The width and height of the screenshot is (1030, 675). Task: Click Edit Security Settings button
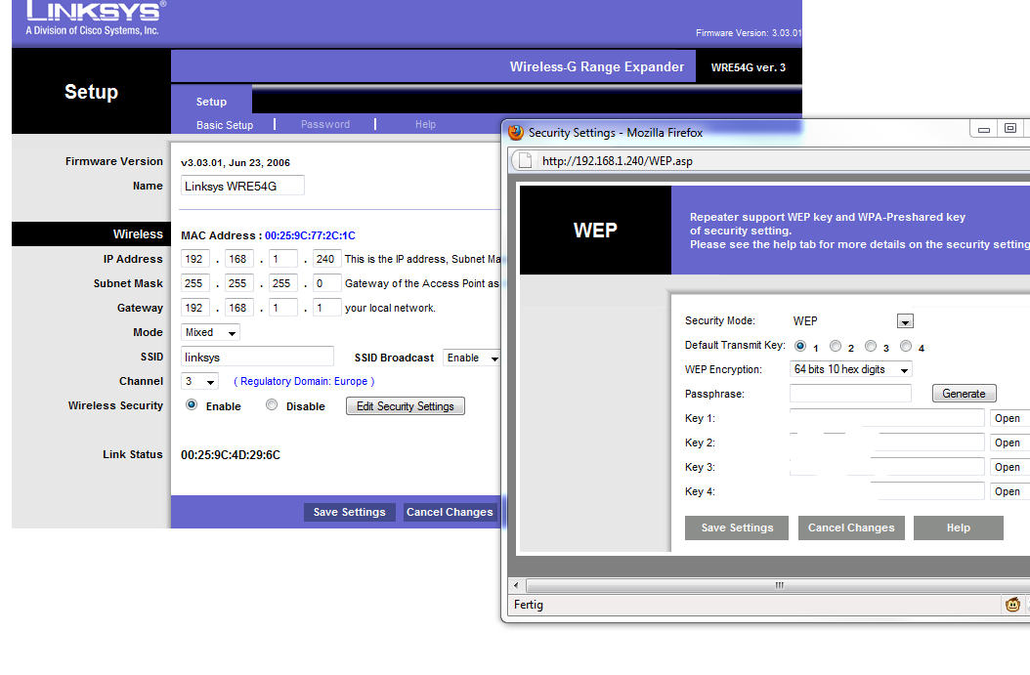(406, 406)
